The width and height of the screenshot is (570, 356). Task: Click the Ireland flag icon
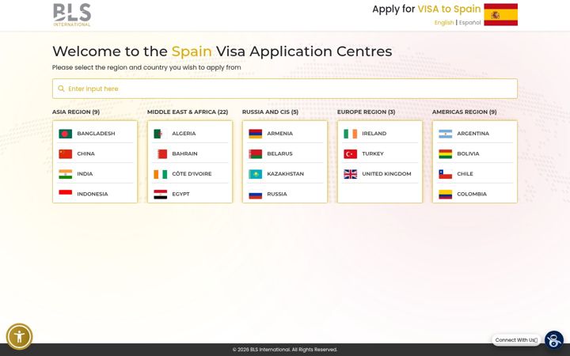point(351,134)
